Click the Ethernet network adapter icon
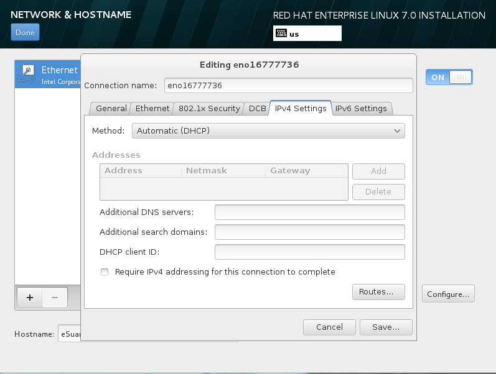 coord(28,74)
